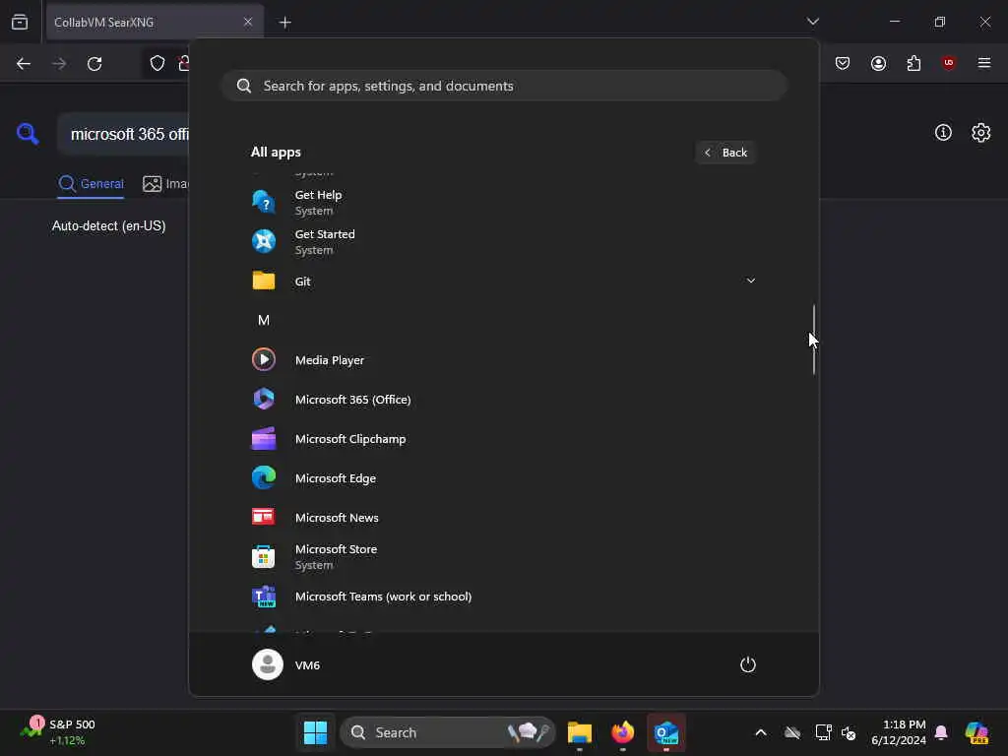Launch Microsoft Store icon
Image resolution: width=1008 pixels, height=756 pixels.
click(x=264, y=557)
